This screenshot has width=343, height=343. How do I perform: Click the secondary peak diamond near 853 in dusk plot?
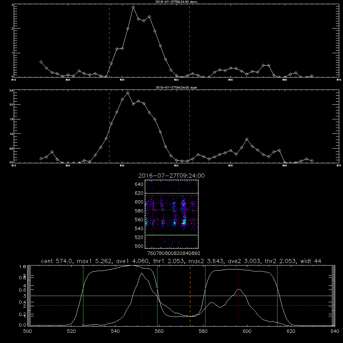(247, 139)
